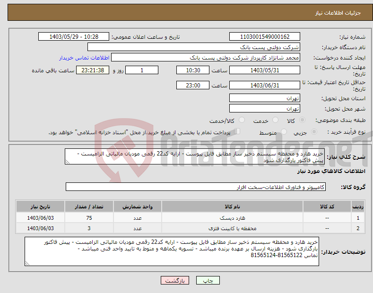Click the resize handle of description textarea
This screenshot has height=293, width=373.
[x=68, y=162]
